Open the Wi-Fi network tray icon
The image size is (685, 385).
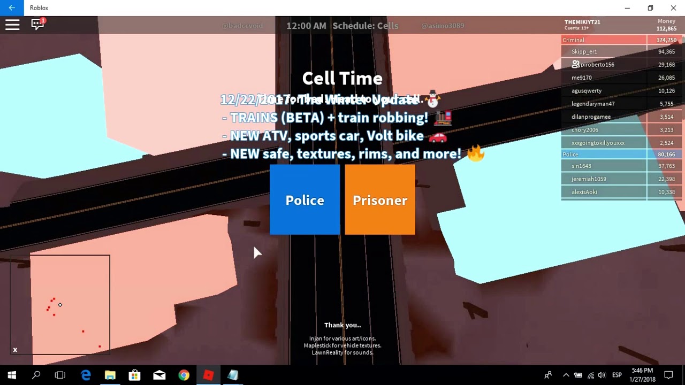click(590, 375)
